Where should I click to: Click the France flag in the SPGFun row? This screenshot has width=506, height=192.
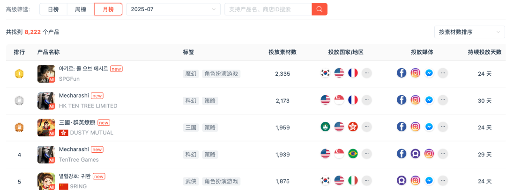(x=353, y=73)
